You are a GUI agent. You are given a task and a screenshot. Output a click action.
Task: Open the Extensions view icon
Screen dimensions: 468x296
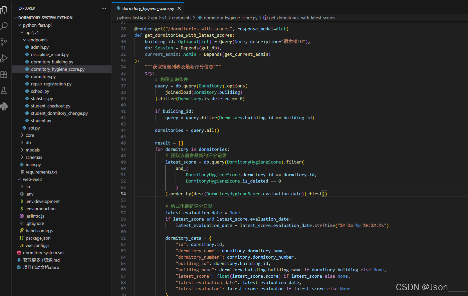click(x=4, y=74)
